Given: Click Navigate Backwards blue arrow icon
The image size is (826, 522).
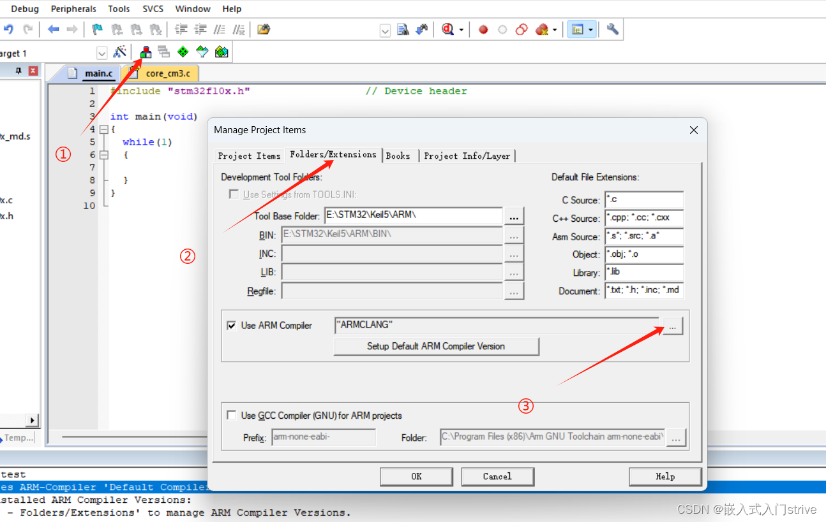Looking at the screenshot, I should pos(54,29).
